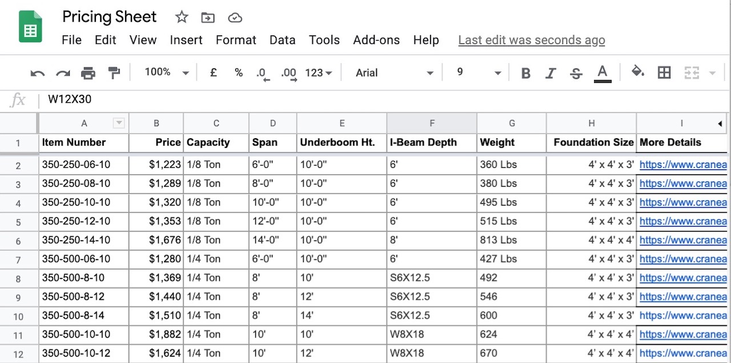The width and height of the screenshot is (731, 363).
Task: Open the More Details link in row 2
Action: point(682,165)
